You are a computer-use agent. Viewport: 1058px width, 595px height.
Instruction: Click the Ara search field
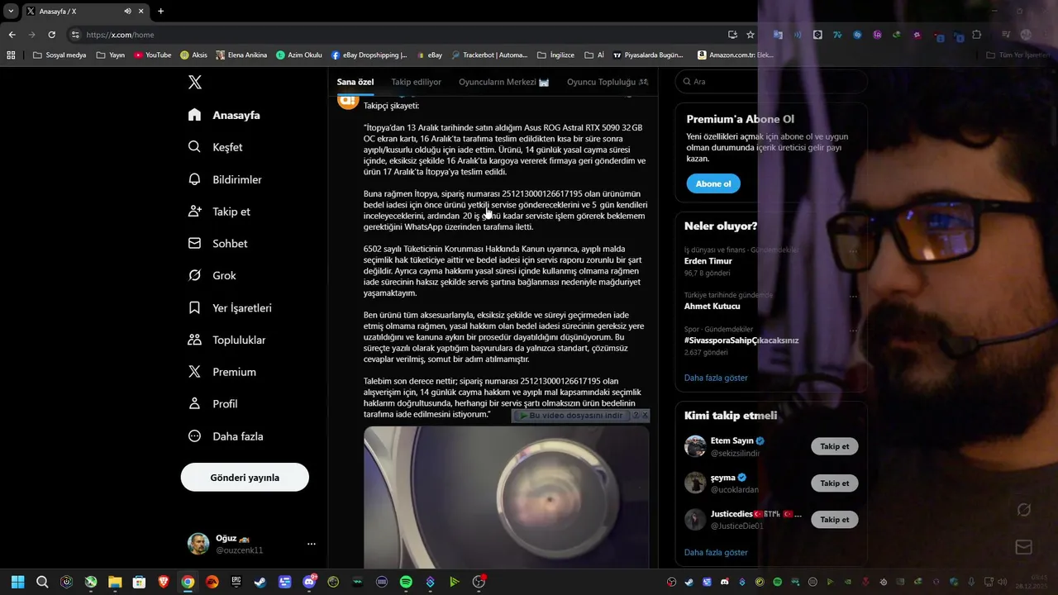(x=770, y=82)
